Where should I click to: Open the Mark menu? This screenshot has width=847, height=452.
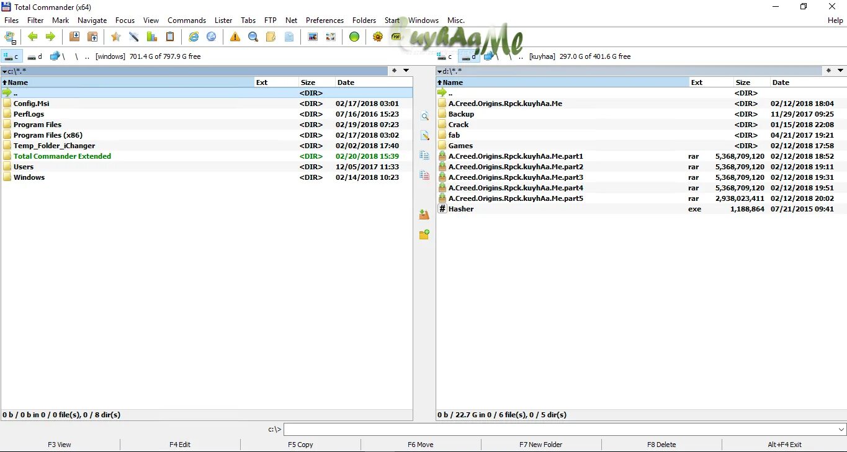pyautogui.click(x=61, y=20)
